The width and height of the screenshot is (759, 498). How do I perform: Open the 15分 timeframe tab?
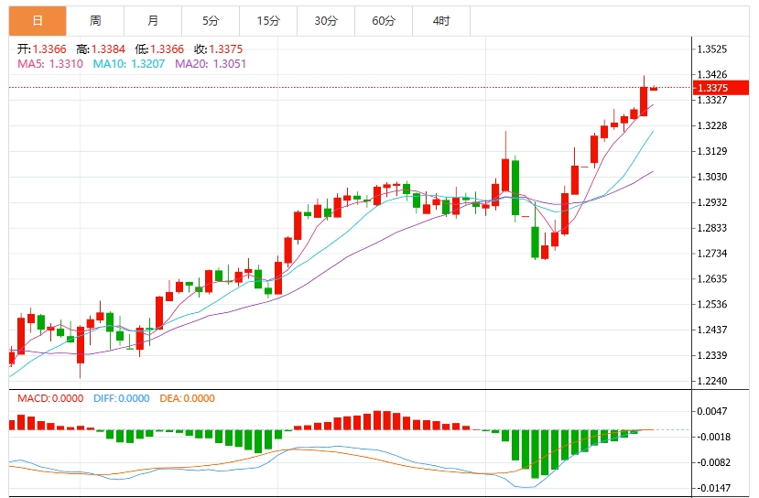268,21
